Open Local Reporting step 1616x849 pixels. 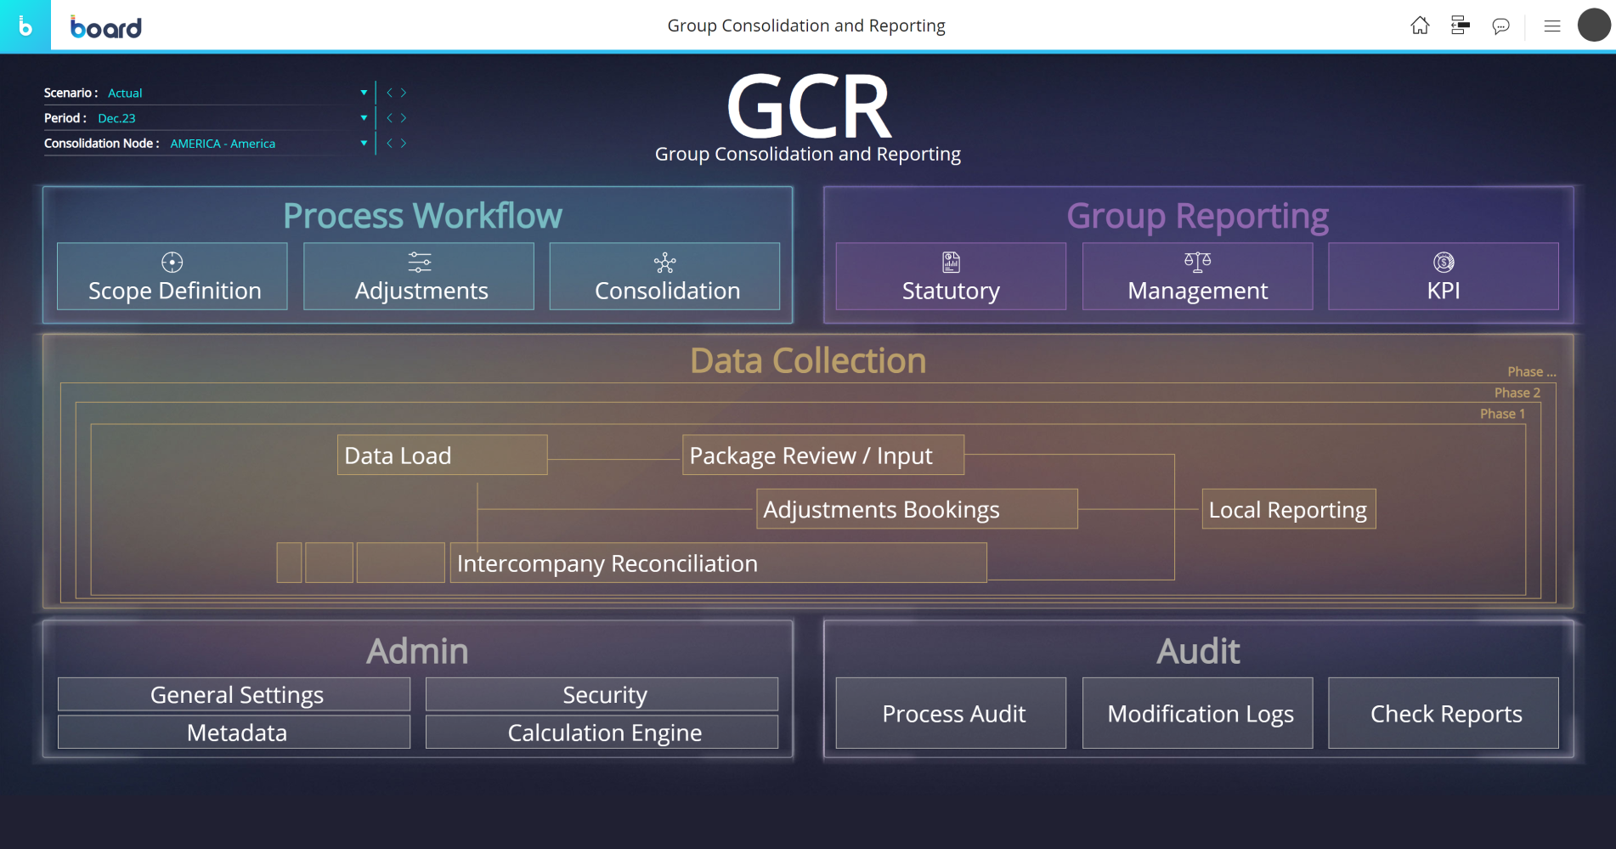click(x=1288, y=509)
